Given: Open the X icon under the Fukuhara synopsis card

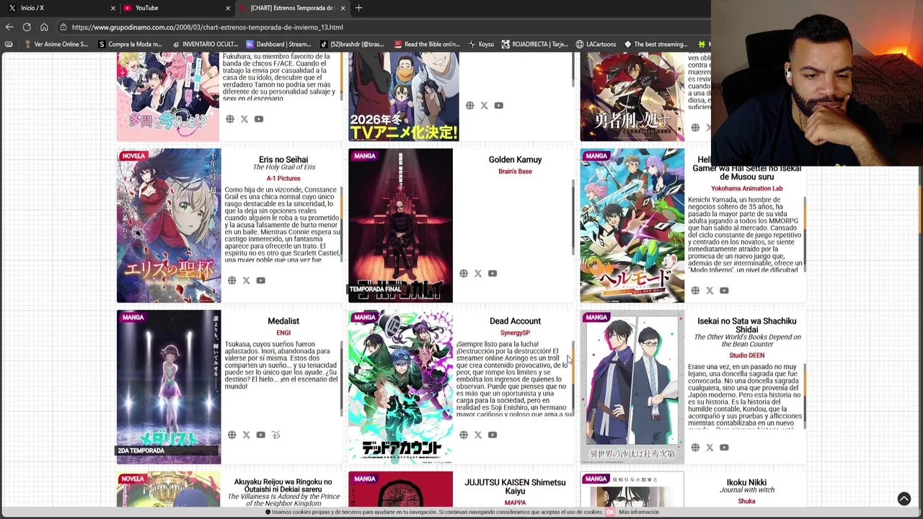Looking at the screenshot, I should (244, 119).
